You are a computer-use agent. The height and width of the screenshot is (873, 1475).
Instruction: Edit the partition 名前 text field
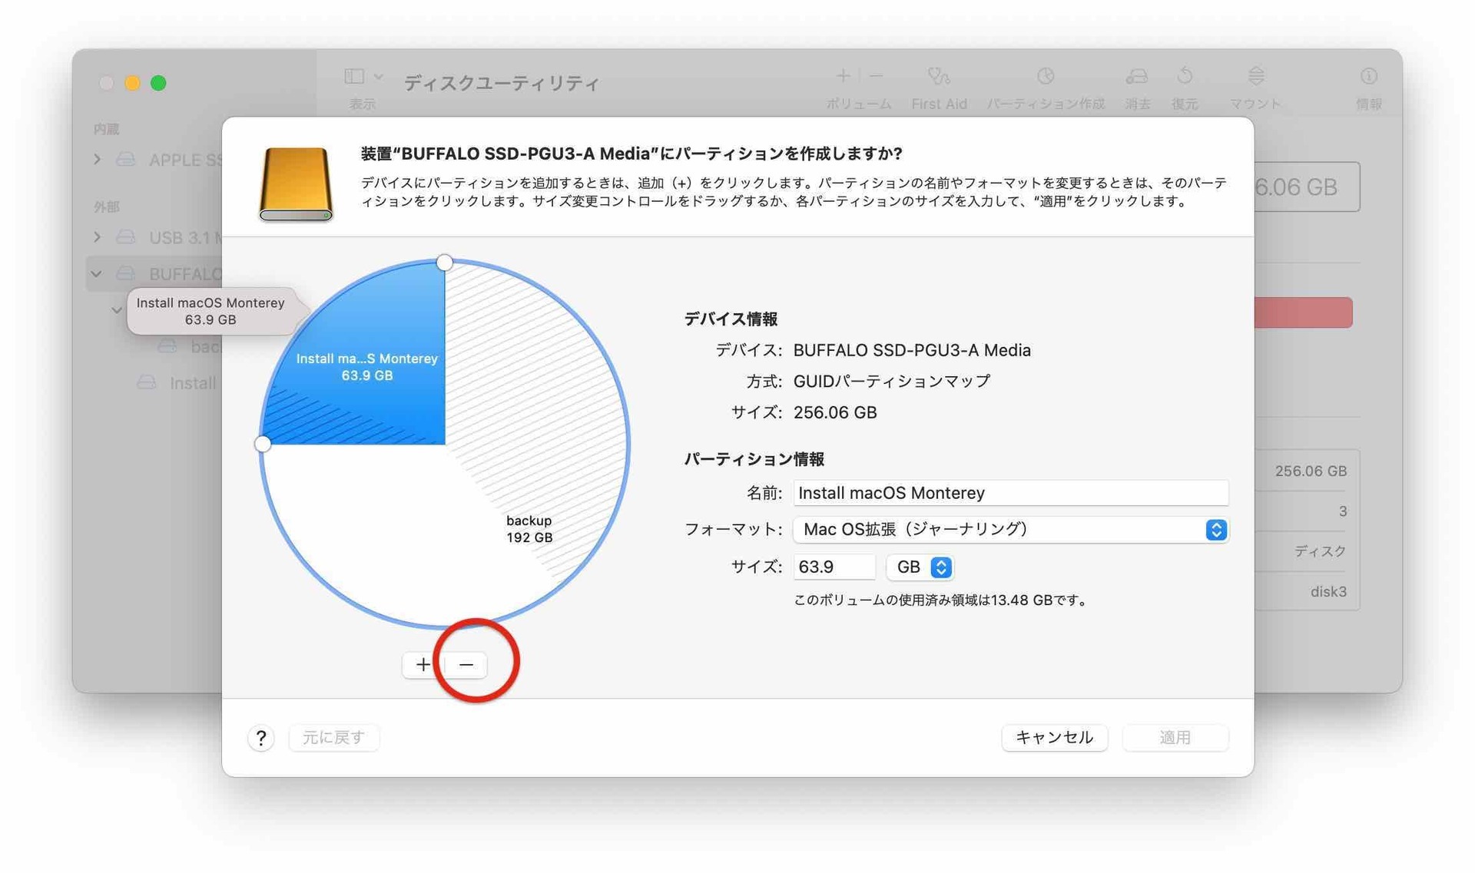pyautogui.click(x=1010, y=493)
